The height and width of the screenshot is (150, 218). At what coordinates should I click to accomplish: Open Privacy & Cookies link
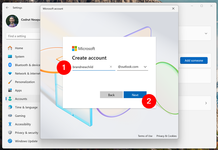coord(167,136)
